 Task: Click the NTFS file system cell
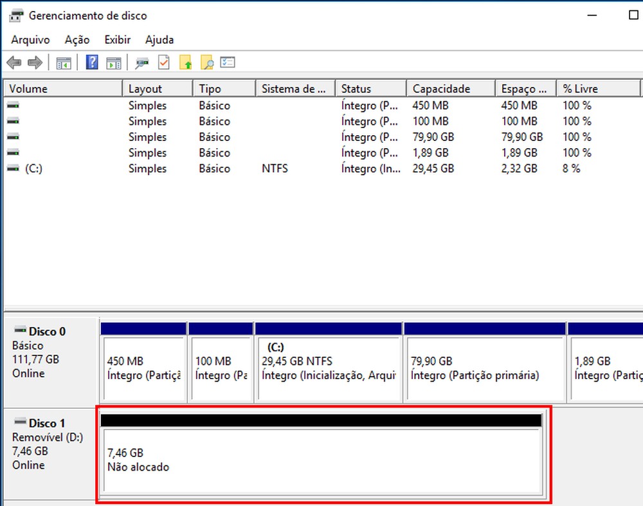275,169
